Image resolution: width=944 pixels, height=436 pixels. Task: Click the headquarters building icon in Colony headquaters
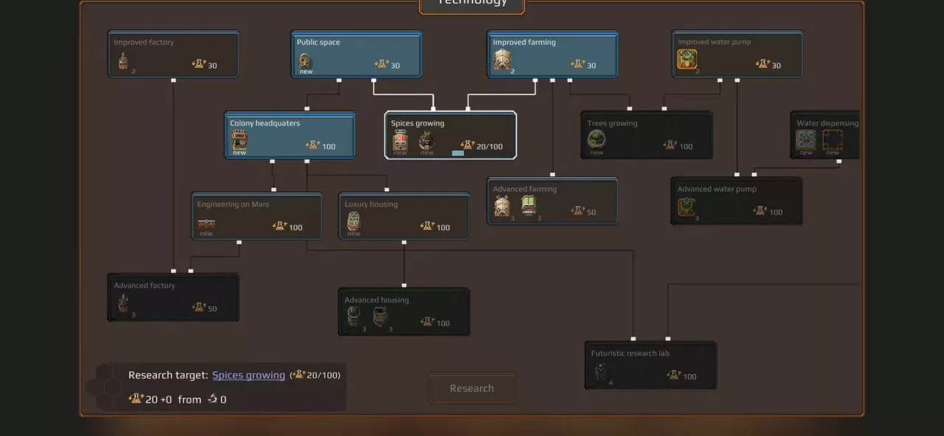[x=240, y=139]
